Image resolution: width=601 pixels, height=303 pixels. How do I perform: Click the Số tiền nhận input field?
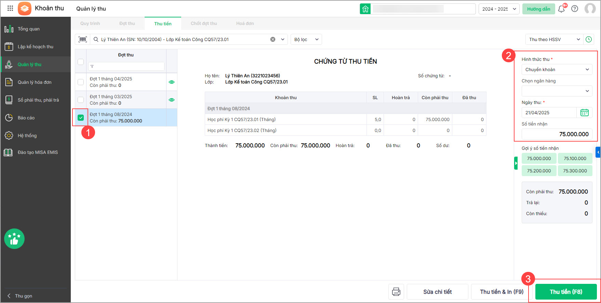tap(557, 134)
